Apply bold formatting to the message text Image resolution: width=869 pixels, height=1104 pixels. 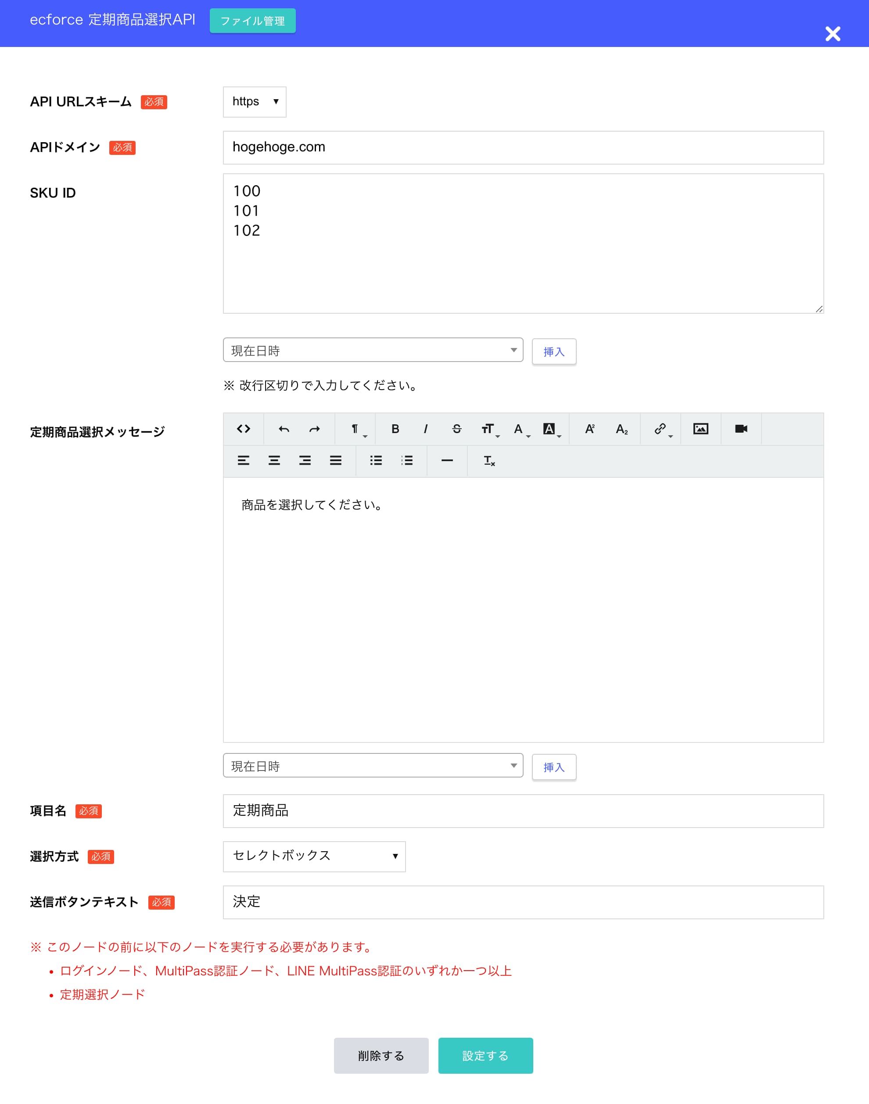click(395, 429)
